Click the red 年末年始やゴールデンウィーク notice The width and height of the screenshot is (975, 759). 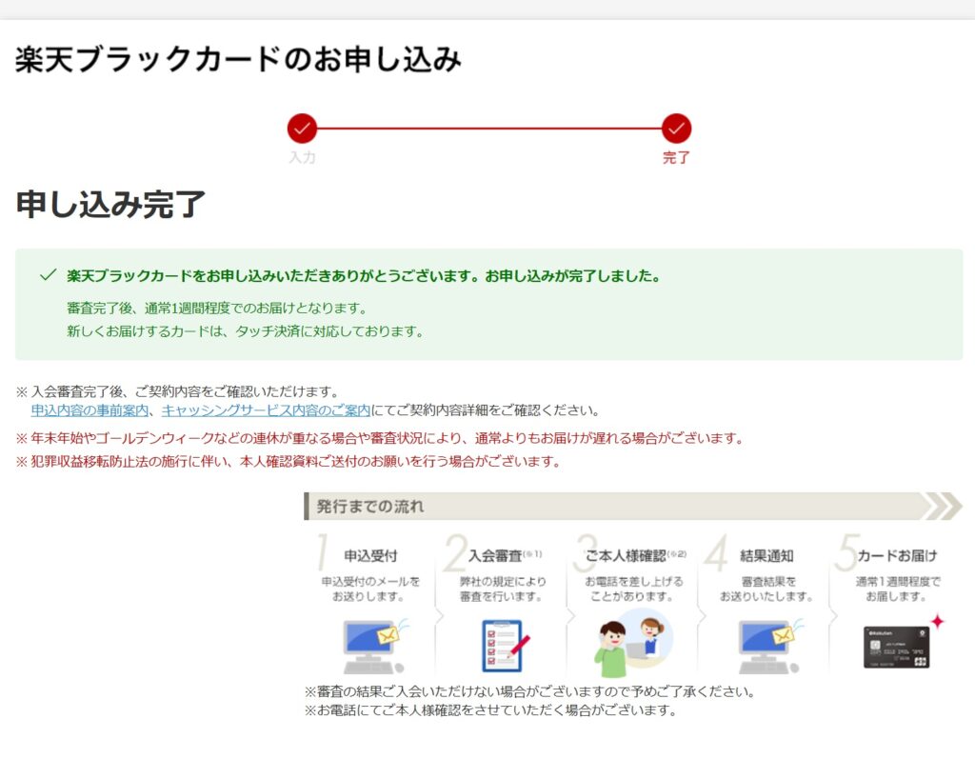[380, 438]
